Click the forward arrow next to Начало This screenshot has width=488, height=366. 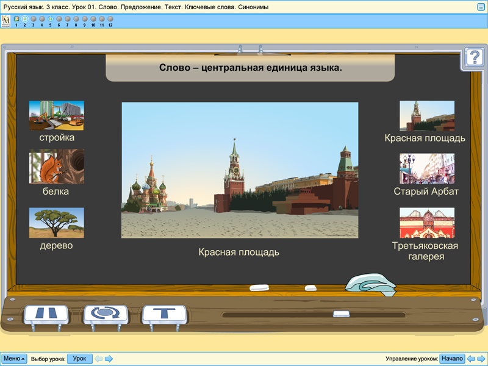point(479,359)
